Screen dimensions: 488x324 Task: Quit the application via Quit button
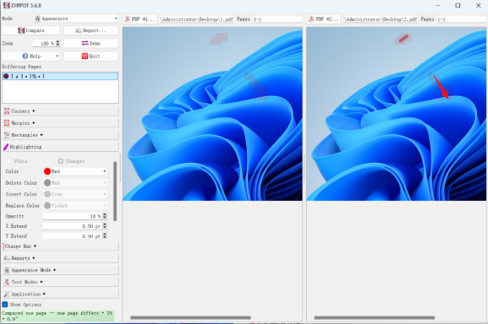[91, 56]
